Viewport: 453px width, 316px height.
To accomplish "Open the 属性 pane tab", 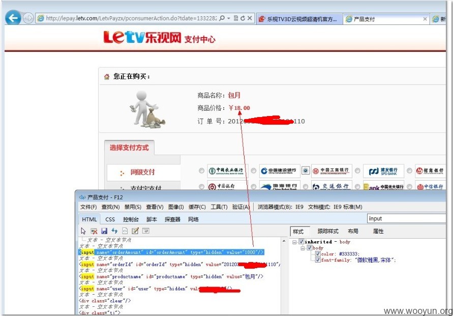I will (378, 232).
